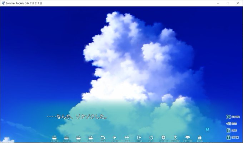Open the LOAD menu in bottom toolbar
Image resolution: width=243 pixels, height=143 pixels.
90,138
